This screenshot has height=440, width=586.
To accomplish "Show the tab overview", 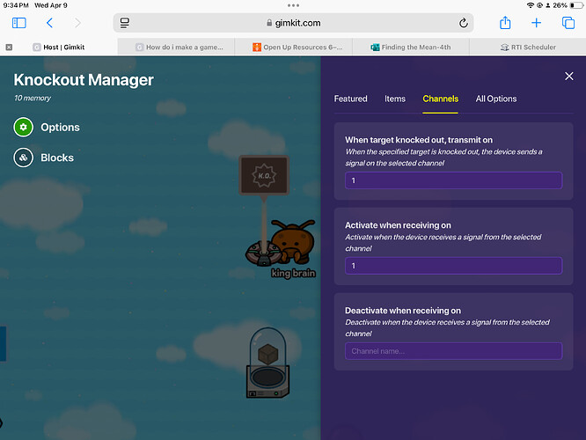I will pyautogui.click(x=568, y=23).
